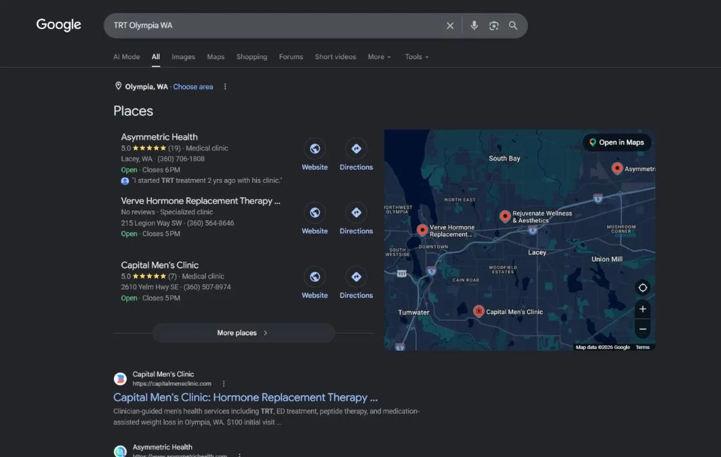The height and width of the screenshot is (457, 721).
Task: Zoom out on the map
Action: click(x=642, y=329)
